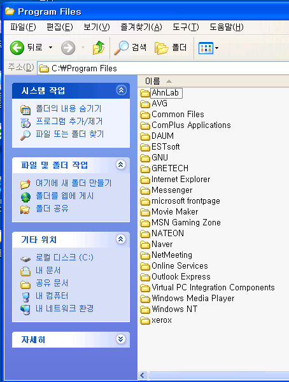The image size is (289, 382).
Task: Select the Outlook Express folder name
Action: (181, 277)
